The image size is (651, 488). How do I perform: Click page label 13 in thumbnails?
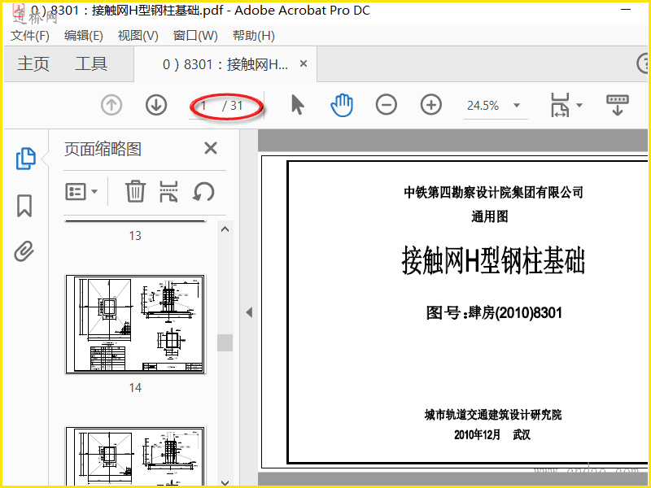pyautogui.click(x=135, y=236)
